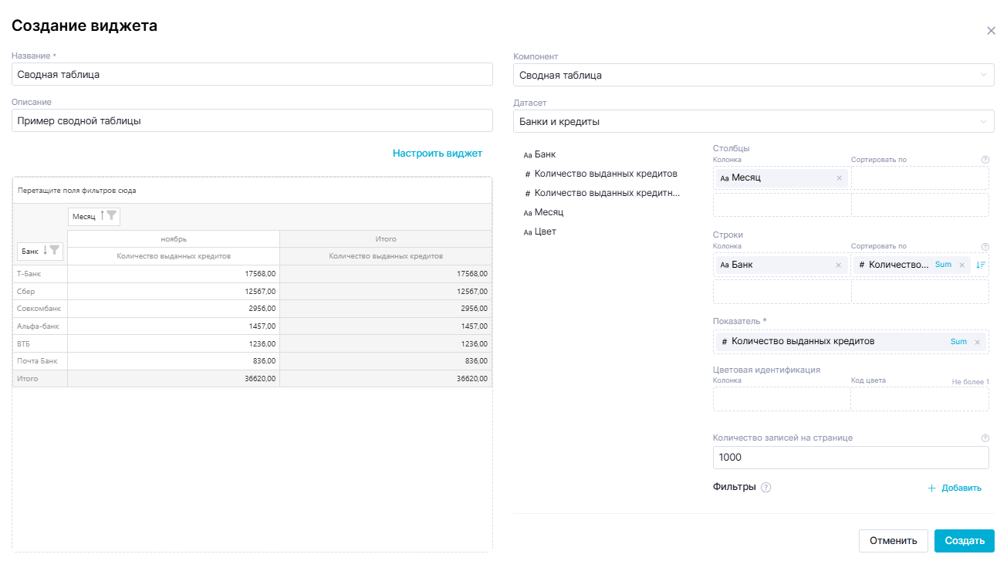Image resolution: width=1007 pixels, height=561 pixels.
Task: Remove the Показатель measure chip
Action: (977, 342)
